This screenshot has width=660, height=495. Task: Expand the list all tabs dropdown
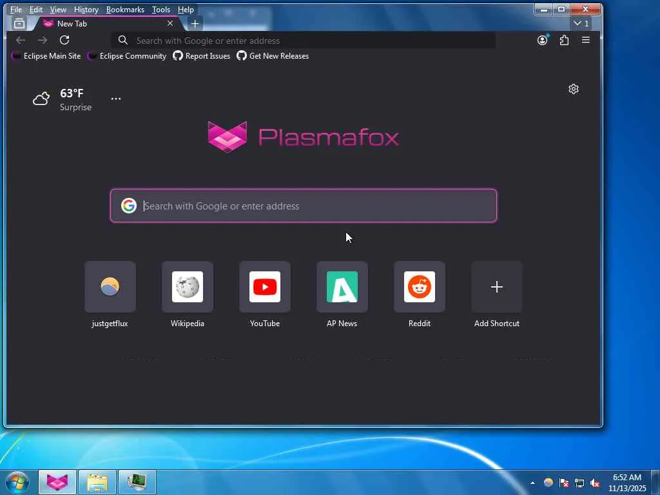click(x=581, y=24)
